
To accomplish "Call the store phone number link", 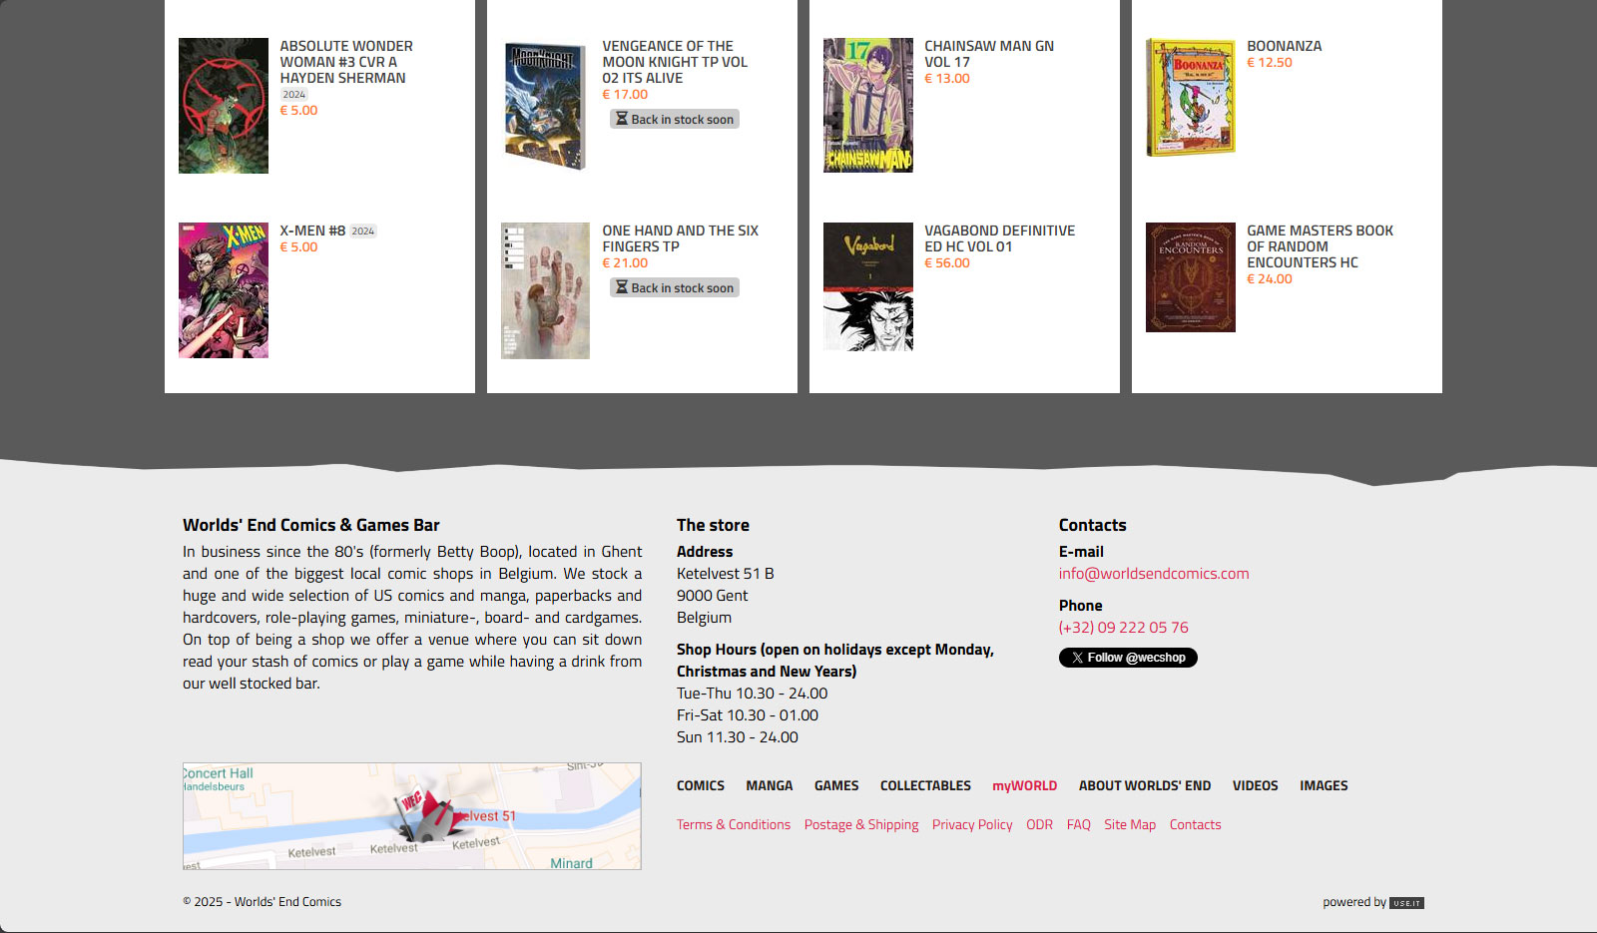I will (x=1123, y=628).
